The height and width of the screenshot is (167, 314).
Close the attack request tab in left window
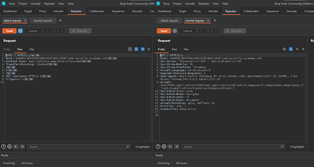point(25,21)
